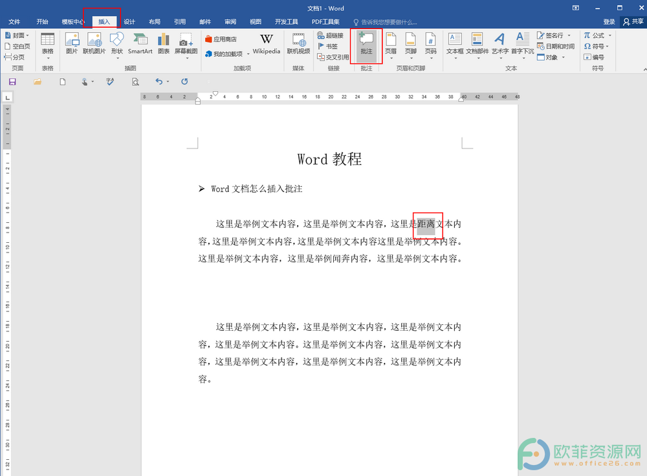This screenshot has height=476, width=647.
Task: Insert a picture (图片)
Action: coord(72,44)
